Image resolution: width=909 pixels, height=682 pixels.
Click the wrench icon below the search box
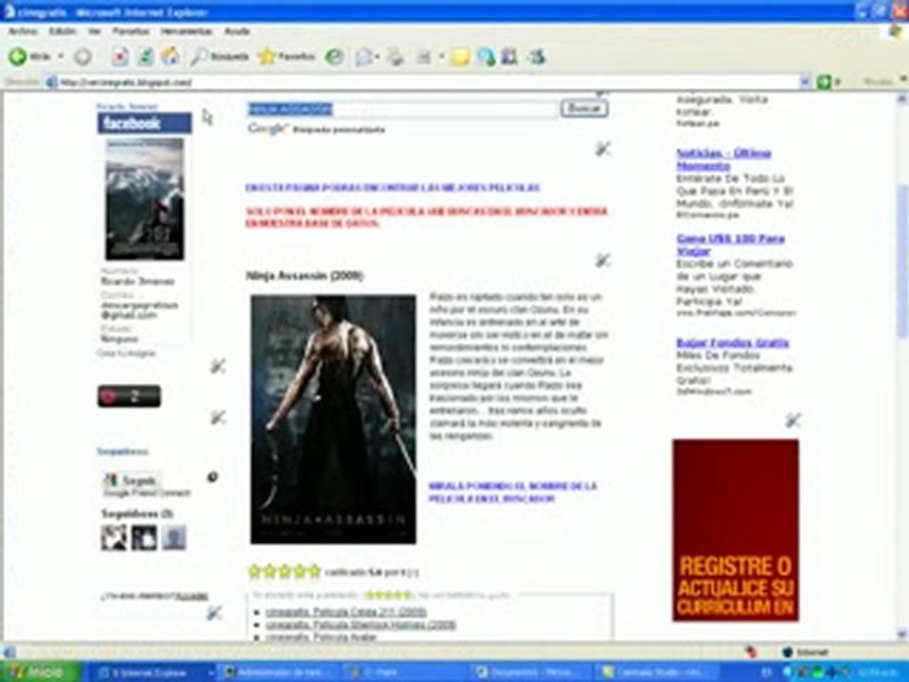603,149
